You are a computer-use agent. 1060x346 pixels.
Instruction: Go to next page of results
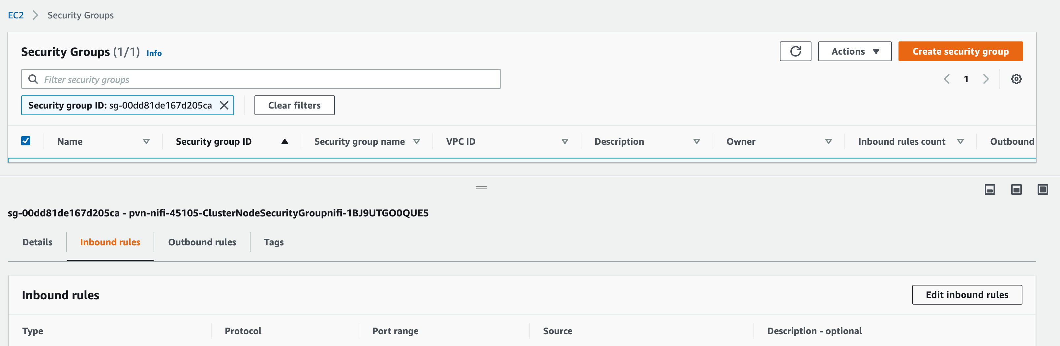coord(986,79)
